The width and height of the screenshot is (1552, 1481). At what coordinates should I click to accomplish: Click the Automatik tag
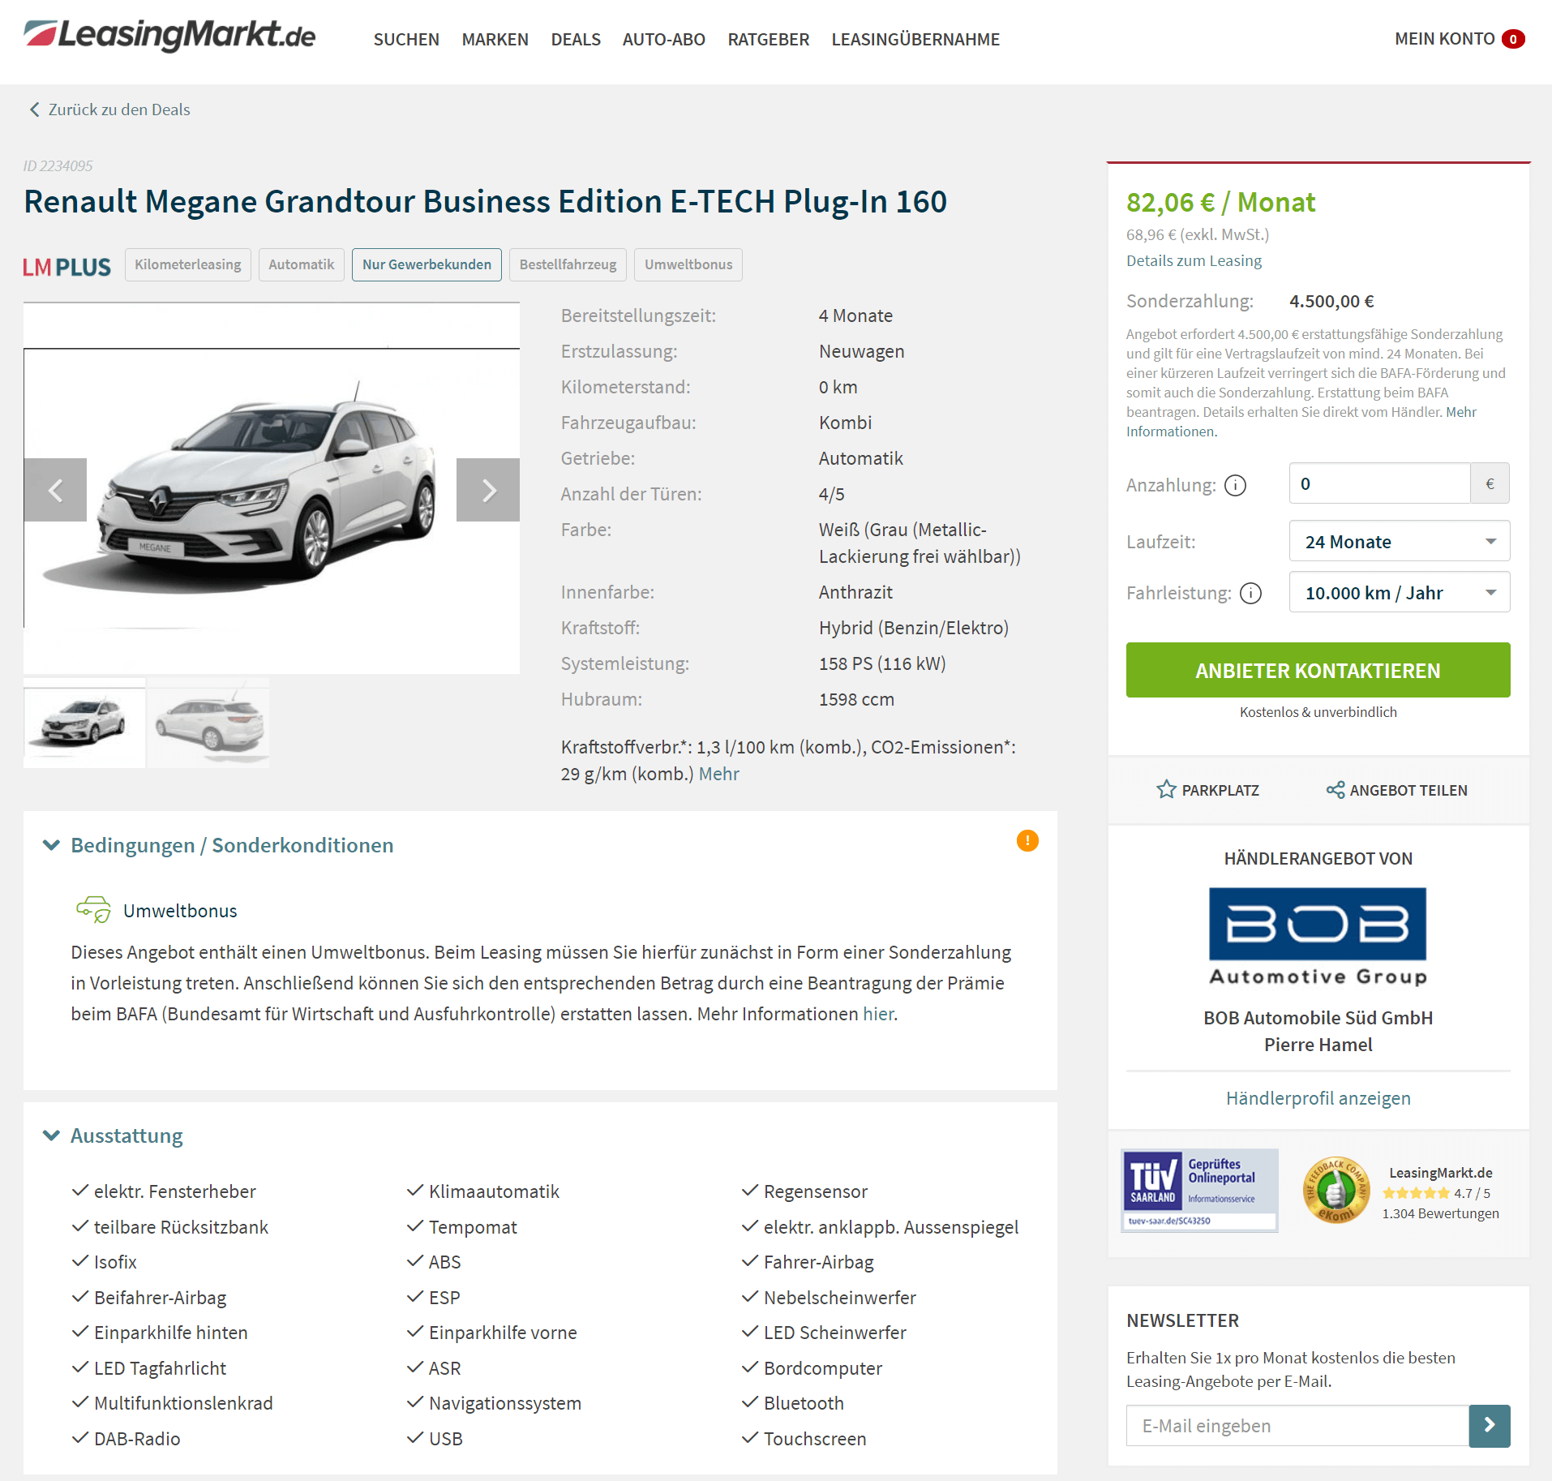tap(302, 264)
